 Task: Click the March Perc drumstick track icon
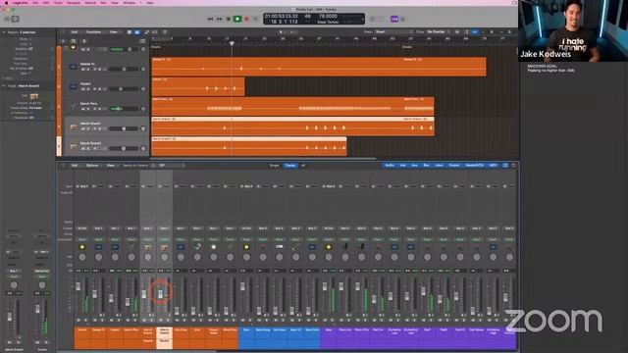click(x=74, y=107)
